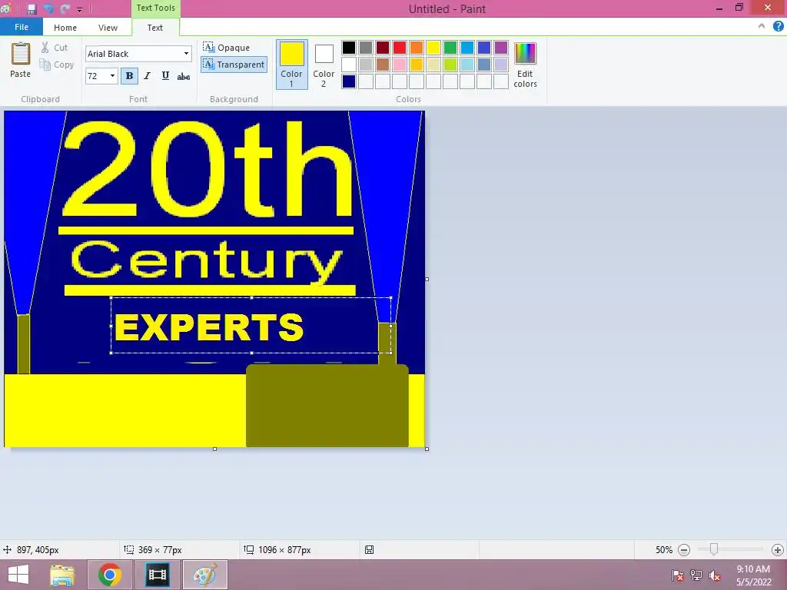The height and width of the screenshot is (590, 787).
Task: Click the Cut scissors button
Action: (x=55, y=48)
